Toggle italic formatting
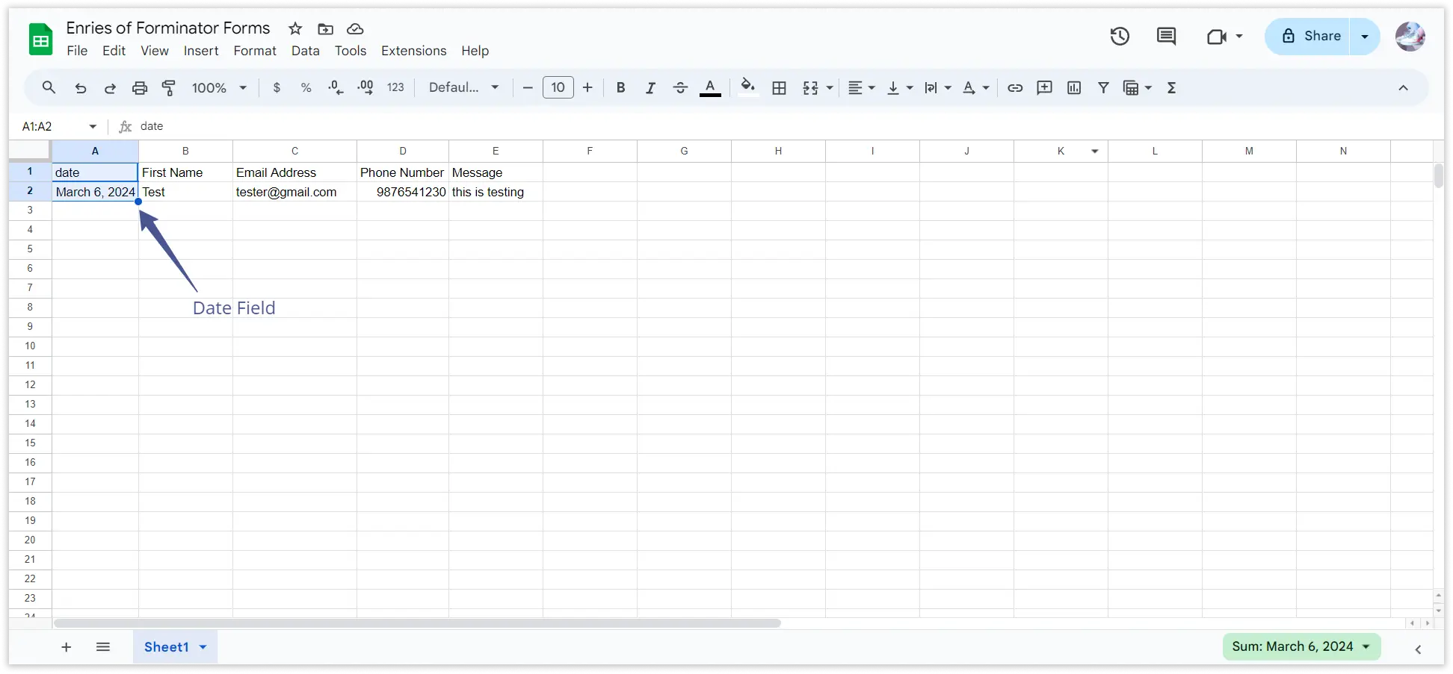Image resolution: width=1453 pixels, height=674 pixels. point(650,88)
